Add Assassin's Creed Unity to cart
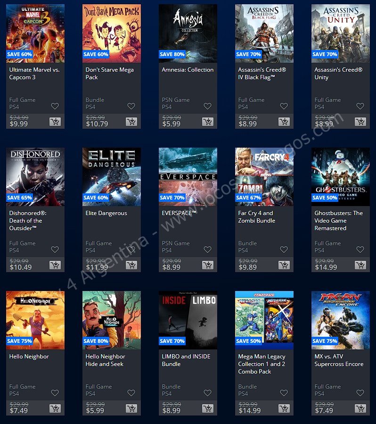This screenshot has width=376, height=424. coord(360,122)
